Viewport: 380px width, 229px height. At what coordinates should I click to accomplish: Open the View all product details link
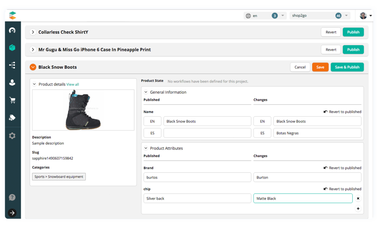point(73,84)
